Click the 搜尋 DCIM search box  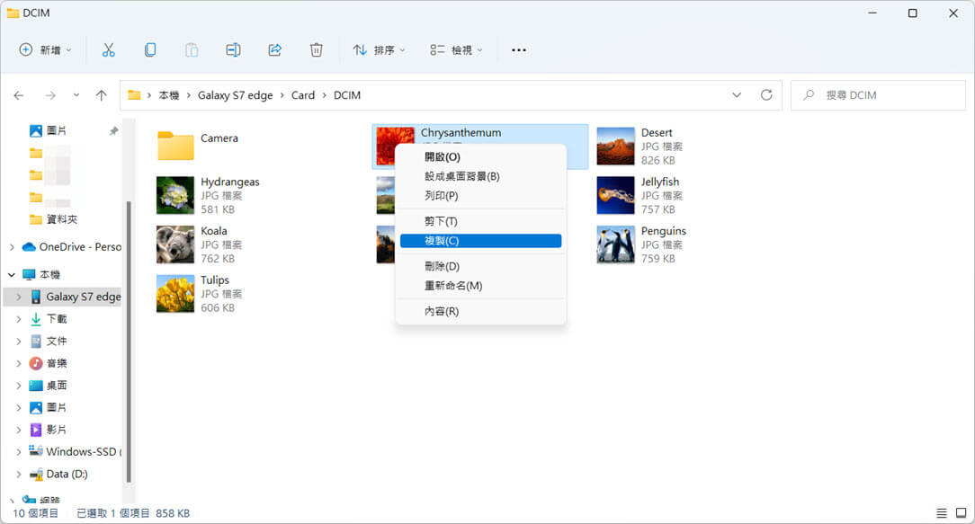coord(878,95)
